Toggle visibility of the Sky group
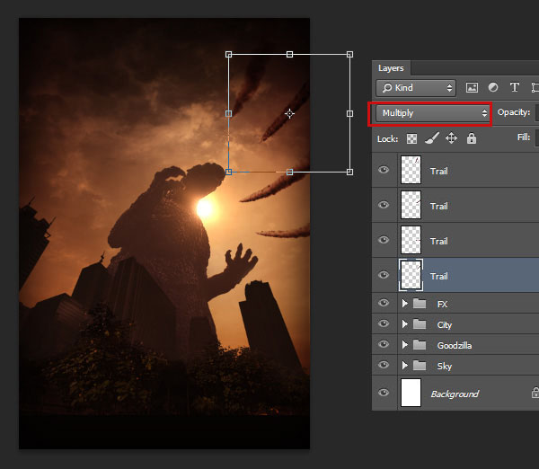 tap(384, 365)
